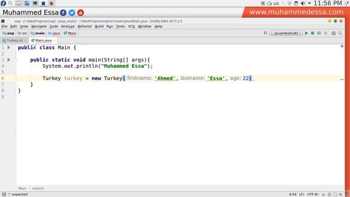
Task: Open the Run menu
Action: pyautogui.click(x=109, y=26)
